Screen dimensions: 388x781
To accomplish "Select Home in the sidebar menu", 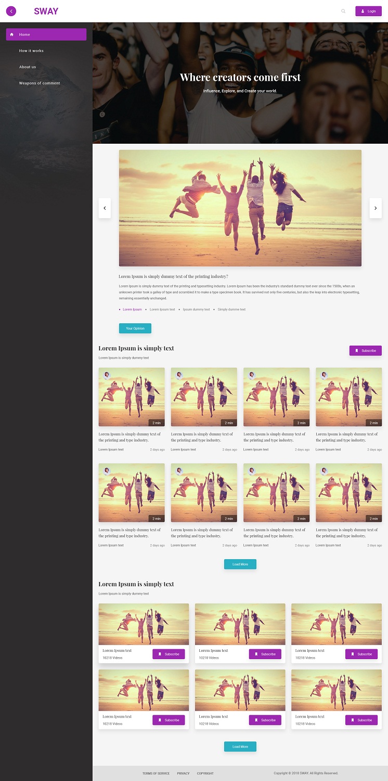I will 46,34.
